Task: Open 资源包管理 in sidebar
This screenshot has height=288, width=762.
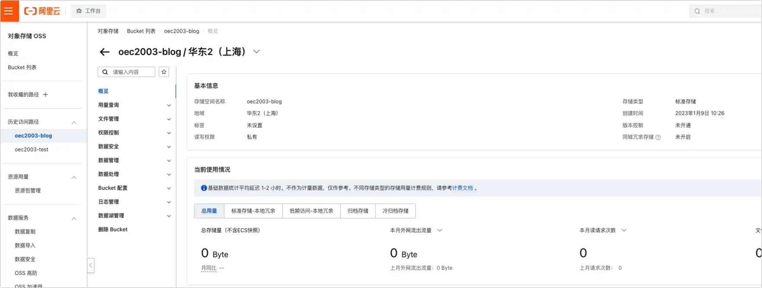Action: 28,190
